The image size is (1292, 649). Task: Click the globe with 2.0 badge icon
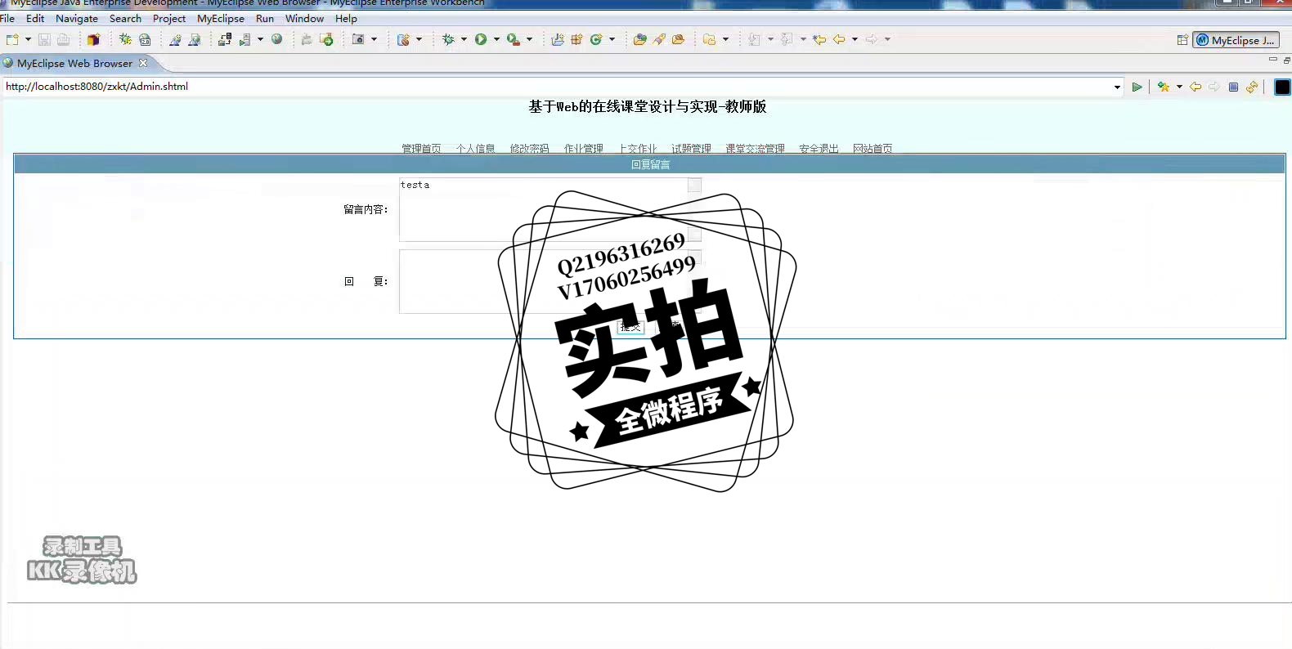point(145,39)
